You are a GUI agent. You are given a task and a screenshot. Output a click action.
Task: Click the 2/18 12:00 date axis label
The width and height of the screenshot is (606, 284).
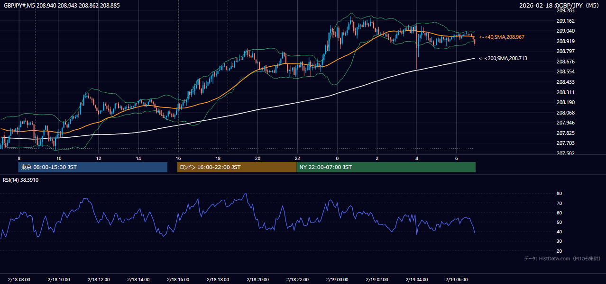99,279
